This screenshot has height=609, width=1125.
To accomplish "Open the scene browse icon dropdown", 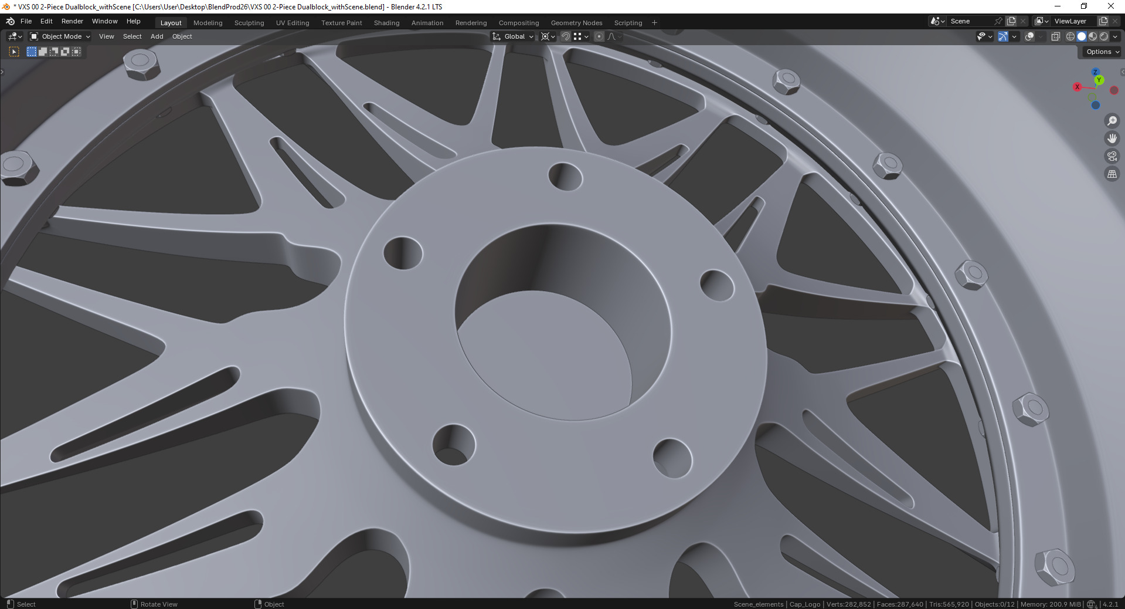I will [937, 21].
